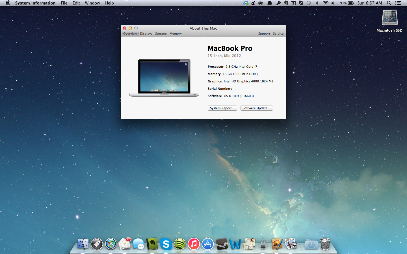The image size is (407, 254).
Task: Click the Evernote elephant menu bar icon
Action: (286, 3)
